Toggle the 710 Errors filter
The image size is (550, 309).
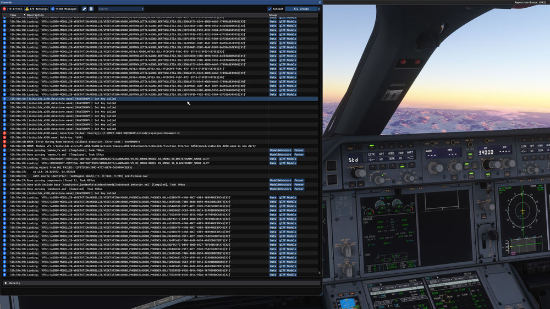(x=12, y=9)
